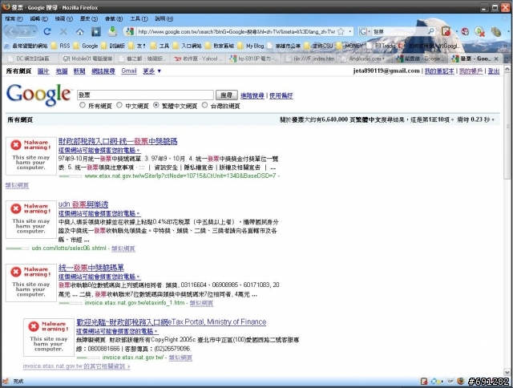Open the MONEY bookmarks folder
The image size is (513, 388).
tap(349, 46)
